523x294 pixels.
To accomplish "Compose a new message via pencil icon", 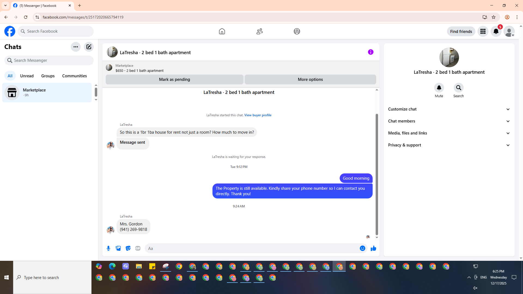I will point(89,47).
